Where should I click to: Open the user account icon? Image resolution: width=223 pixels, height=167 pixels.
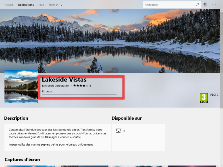click(x=205, y=5)
